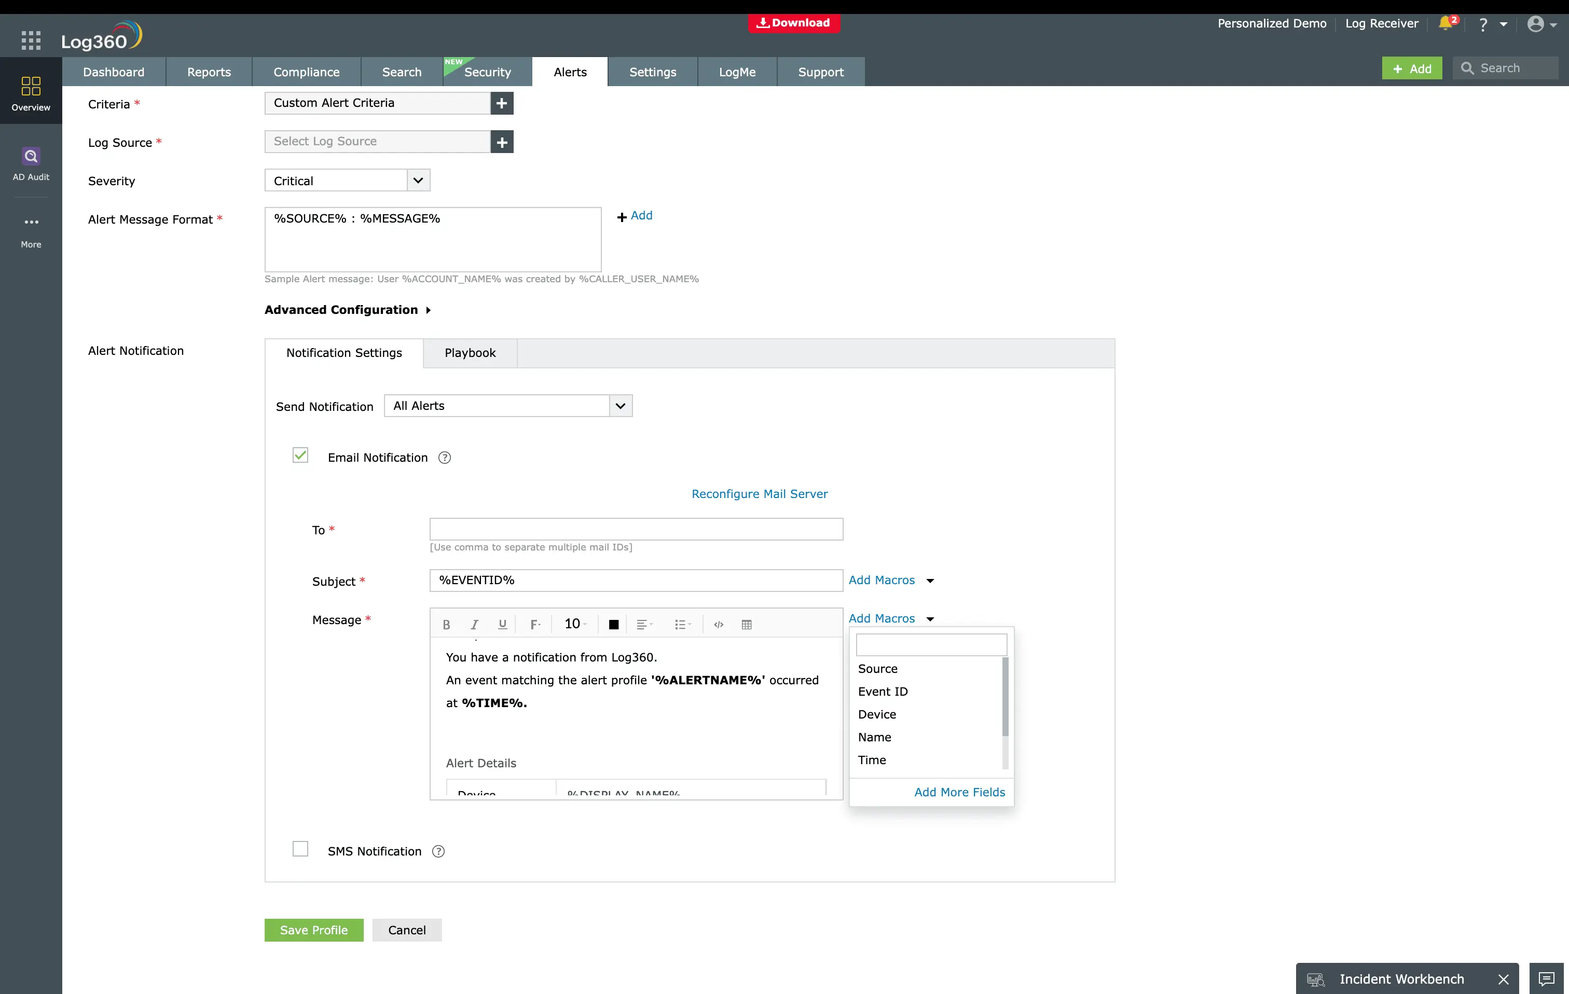Screen dimensions: 1569x994
Task: Click the Cancel button
Action: [407, 930]
